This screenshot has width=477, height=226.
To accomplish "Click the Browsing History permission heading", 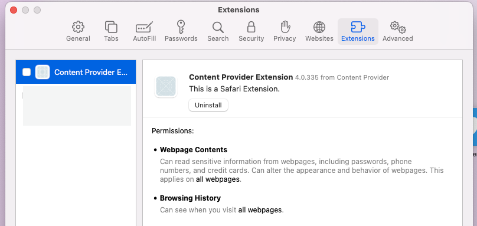I will 191,198.
